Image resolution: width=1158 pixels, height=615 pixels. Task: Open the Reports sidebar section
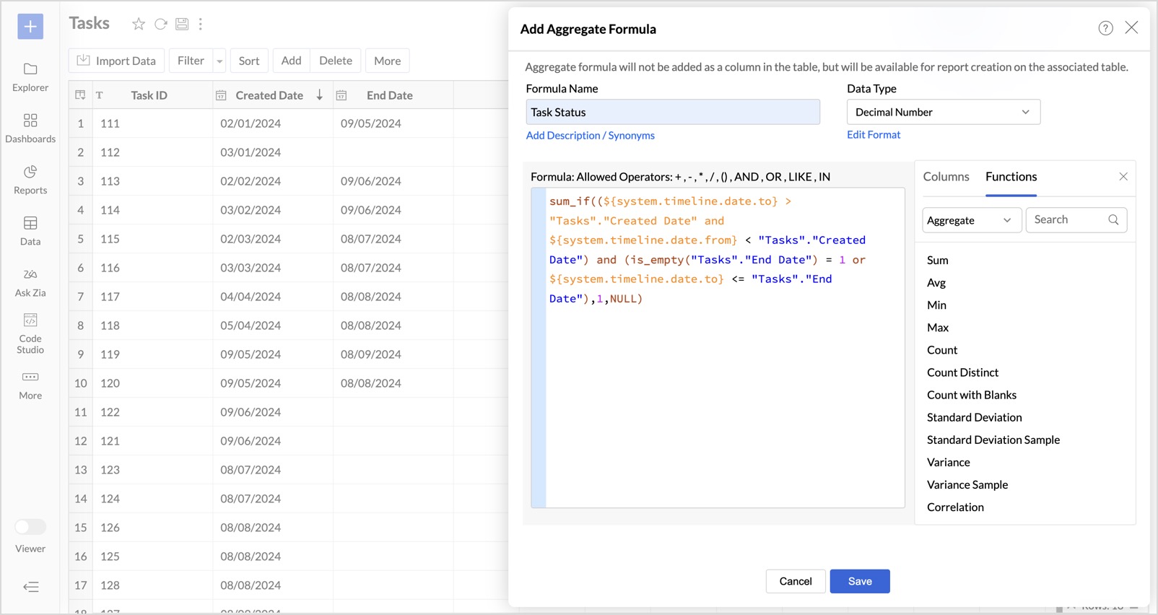point(30,180)
